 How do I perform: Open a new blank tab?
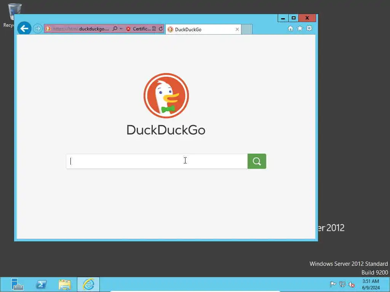[x=247, y=29]
